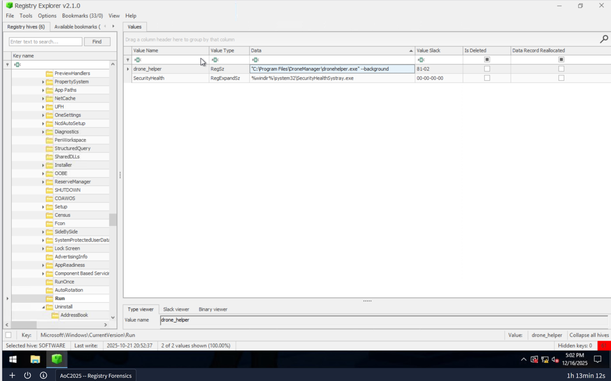611x381 pixels.
Task: Click the power icon in bottom bar
Action: coord(28,375)
